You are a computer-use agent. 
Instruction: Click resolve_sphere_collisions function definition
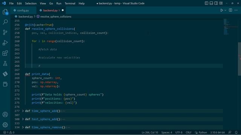53,29
